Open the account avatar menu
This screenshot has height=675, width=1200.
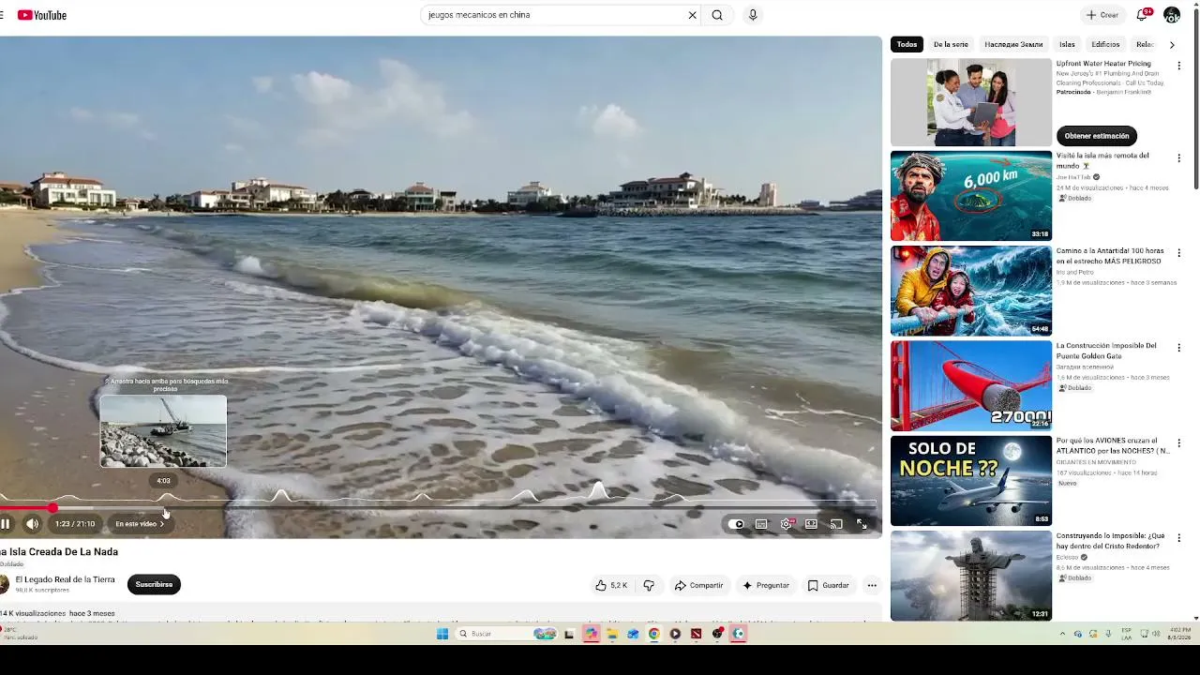pyautogui.click(x=1172, y=15)
